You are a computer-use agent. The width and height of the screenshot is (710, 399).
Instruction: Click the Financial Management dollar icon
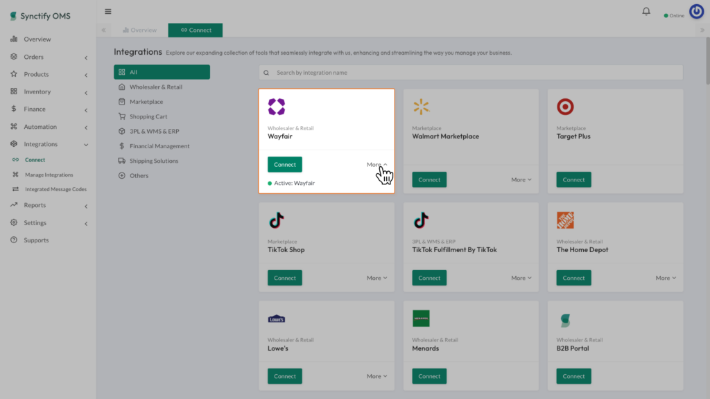(122, 145)
